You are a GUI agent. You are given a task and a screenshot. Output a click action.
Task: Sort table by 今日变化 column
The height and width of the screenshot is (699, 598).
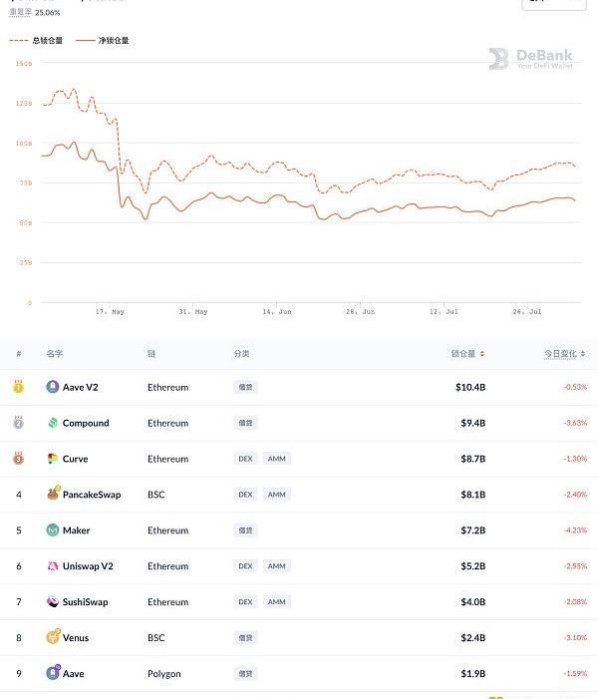point(564,354)
